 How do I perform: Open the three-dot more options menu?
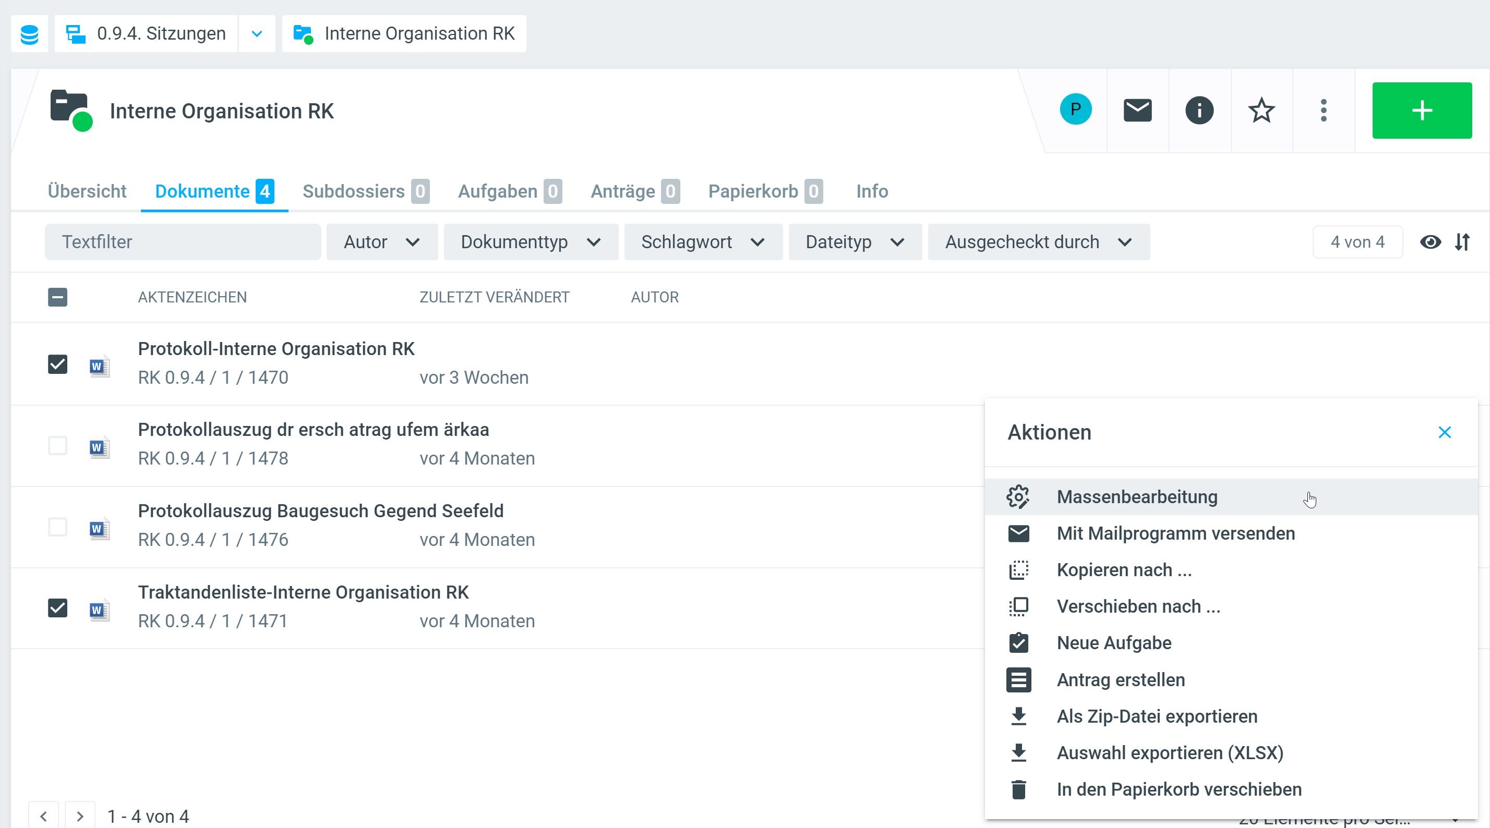1323,110
